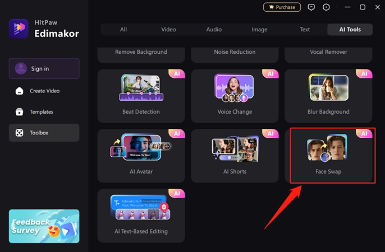
Task: Click the Face Swap label
Action: [328, 171]
